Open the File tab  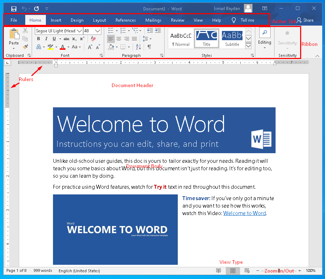pos(14,20)
